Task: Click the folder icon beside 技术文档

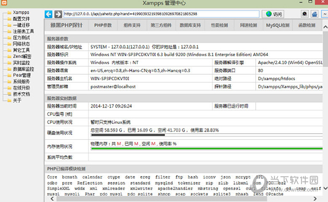Action: coord(9,94)
